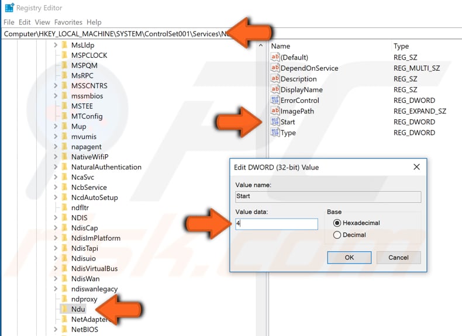Image resolution: width=462 pixels, height=336 pixels.
Task: Expand the NaturalAuthentication tree node
Action: click(x=56, y=167)
